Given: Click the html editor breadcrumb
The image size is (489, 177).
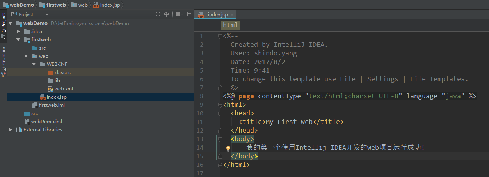Looking at the screenshot, I should pos(230,25).
